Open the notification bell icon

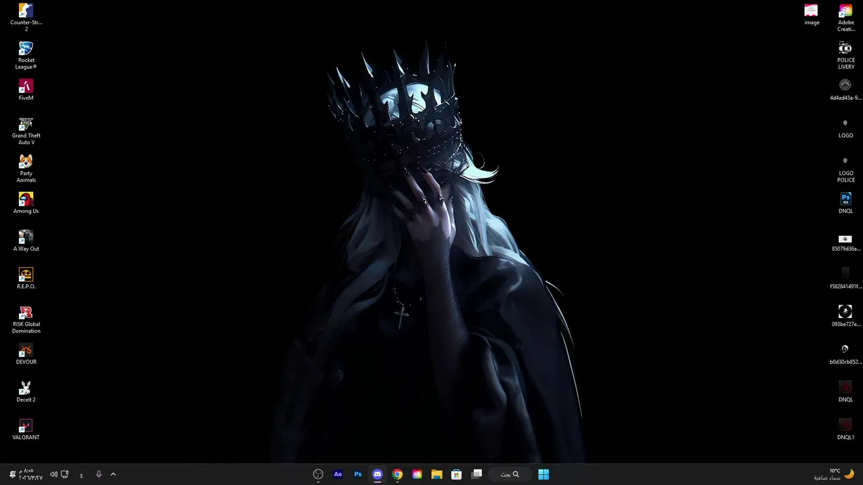click(12, 474)
